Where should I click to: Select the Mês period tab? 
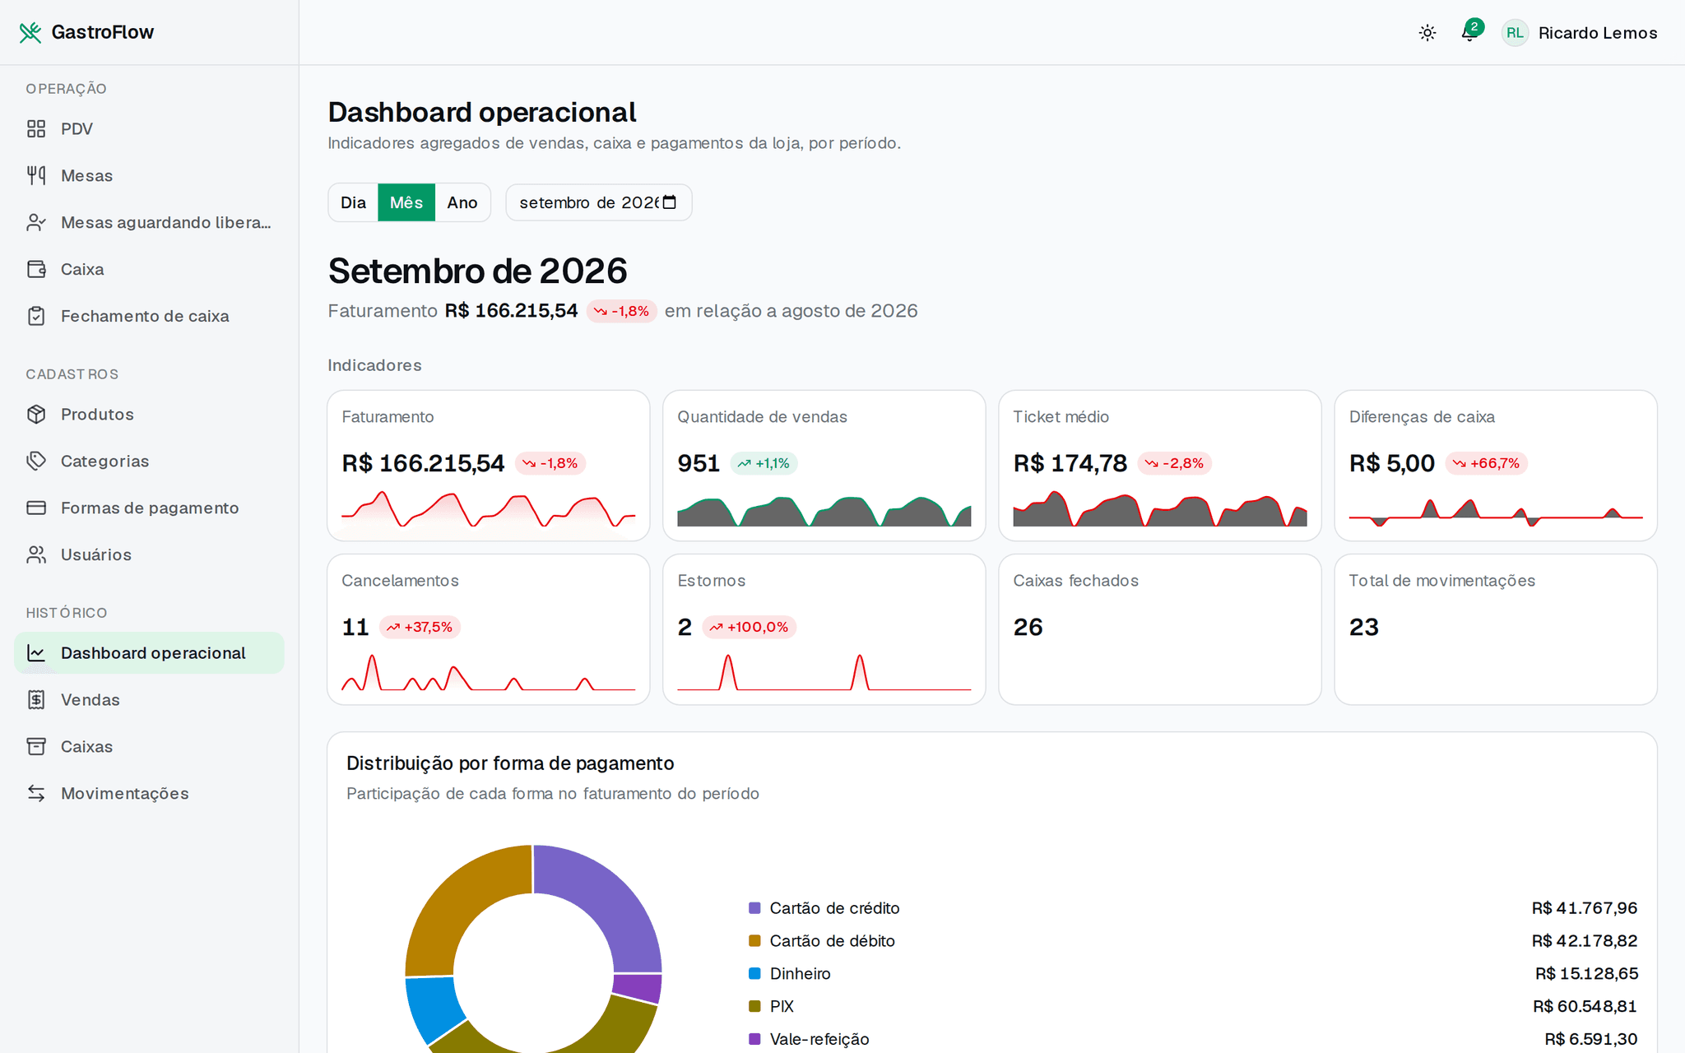pos(406,202)
